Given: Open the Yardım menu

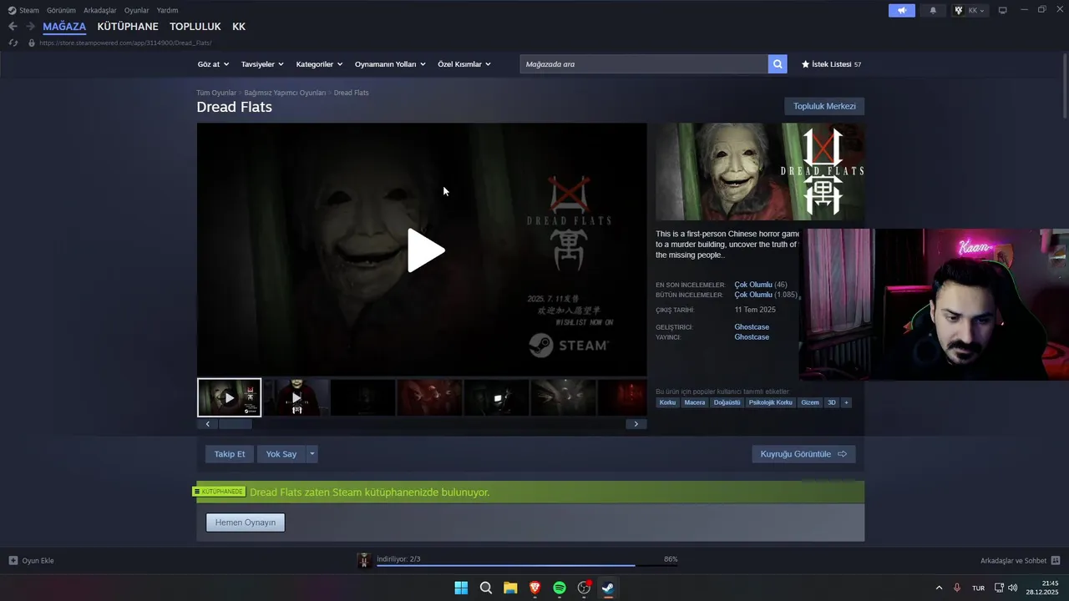Looking at the screenshot, I should pyautogui.click(x=168, y=10).
